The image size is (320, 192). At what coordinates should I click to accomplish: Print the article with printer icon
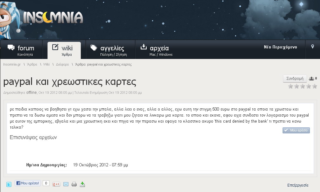click(74, 184)
